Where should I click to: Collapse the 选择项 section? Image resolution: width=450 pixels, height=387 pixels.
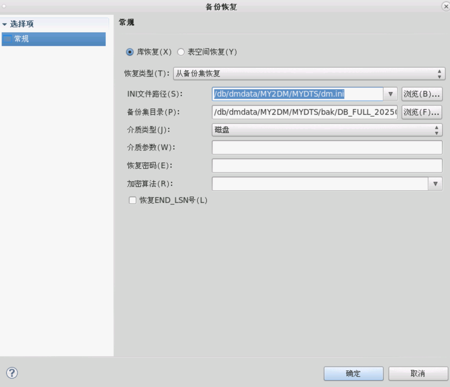pos(5,24)
